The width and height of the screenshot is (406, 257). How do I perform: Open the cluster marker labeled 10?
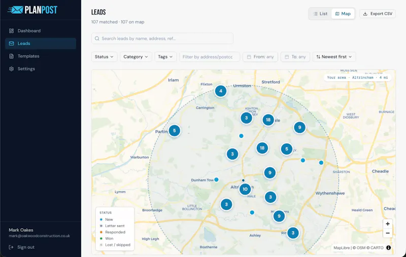(x=245, y=189)
